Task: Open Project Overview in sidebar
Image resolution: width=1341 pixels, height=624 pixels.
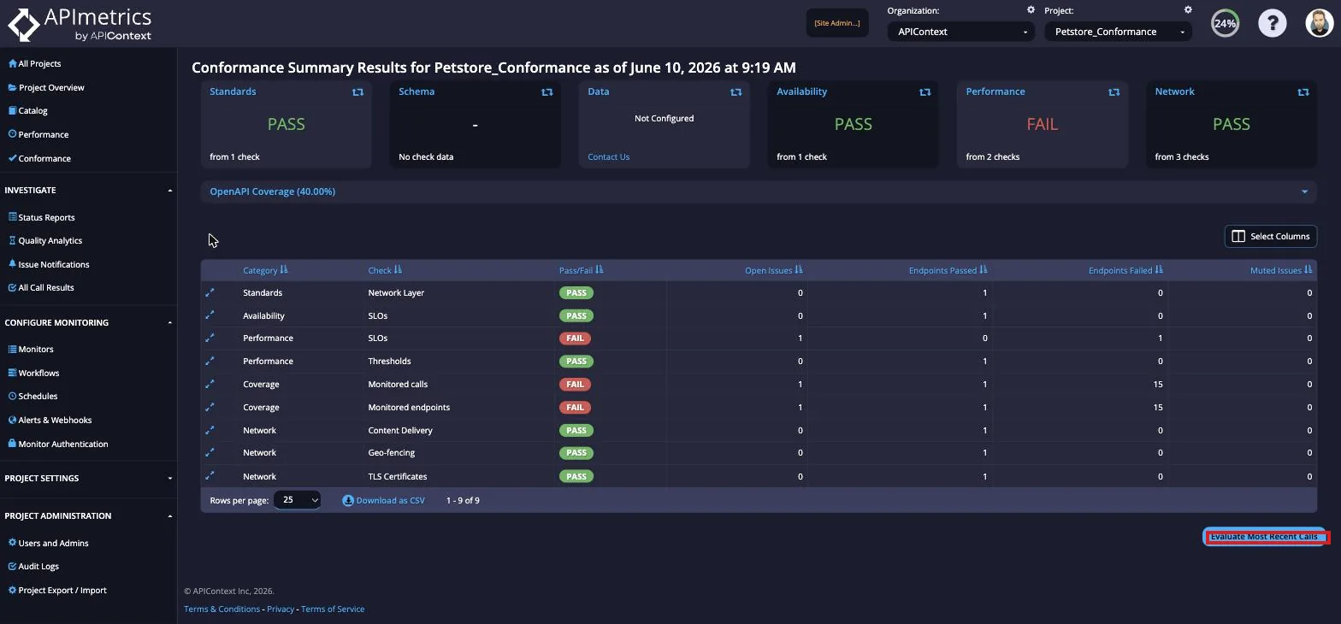Action: [46, 87]
